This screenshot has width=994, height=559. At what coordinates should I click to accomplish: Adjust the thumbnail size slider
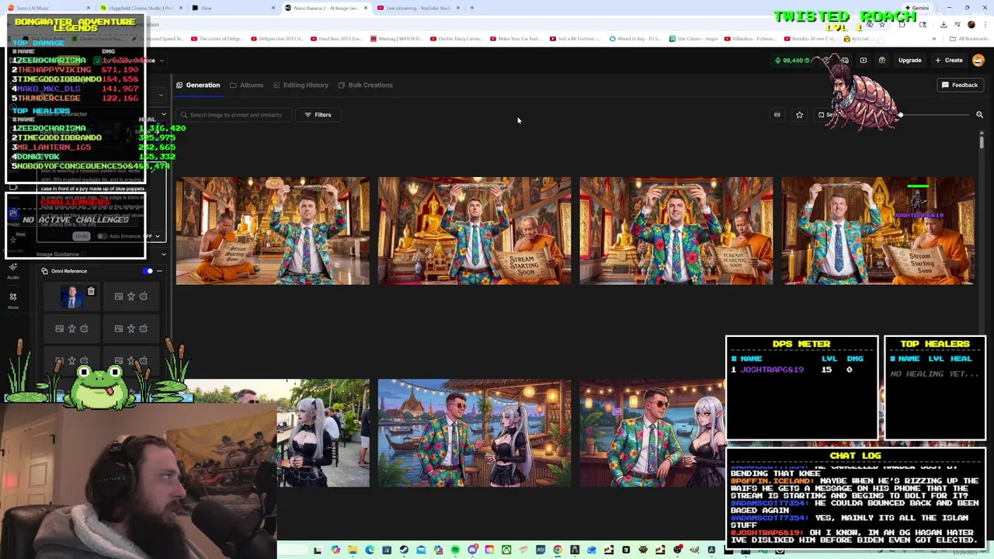900,115
